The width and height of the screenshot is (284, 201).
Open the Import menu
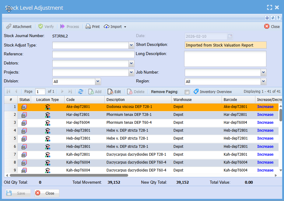click(115, 26)
